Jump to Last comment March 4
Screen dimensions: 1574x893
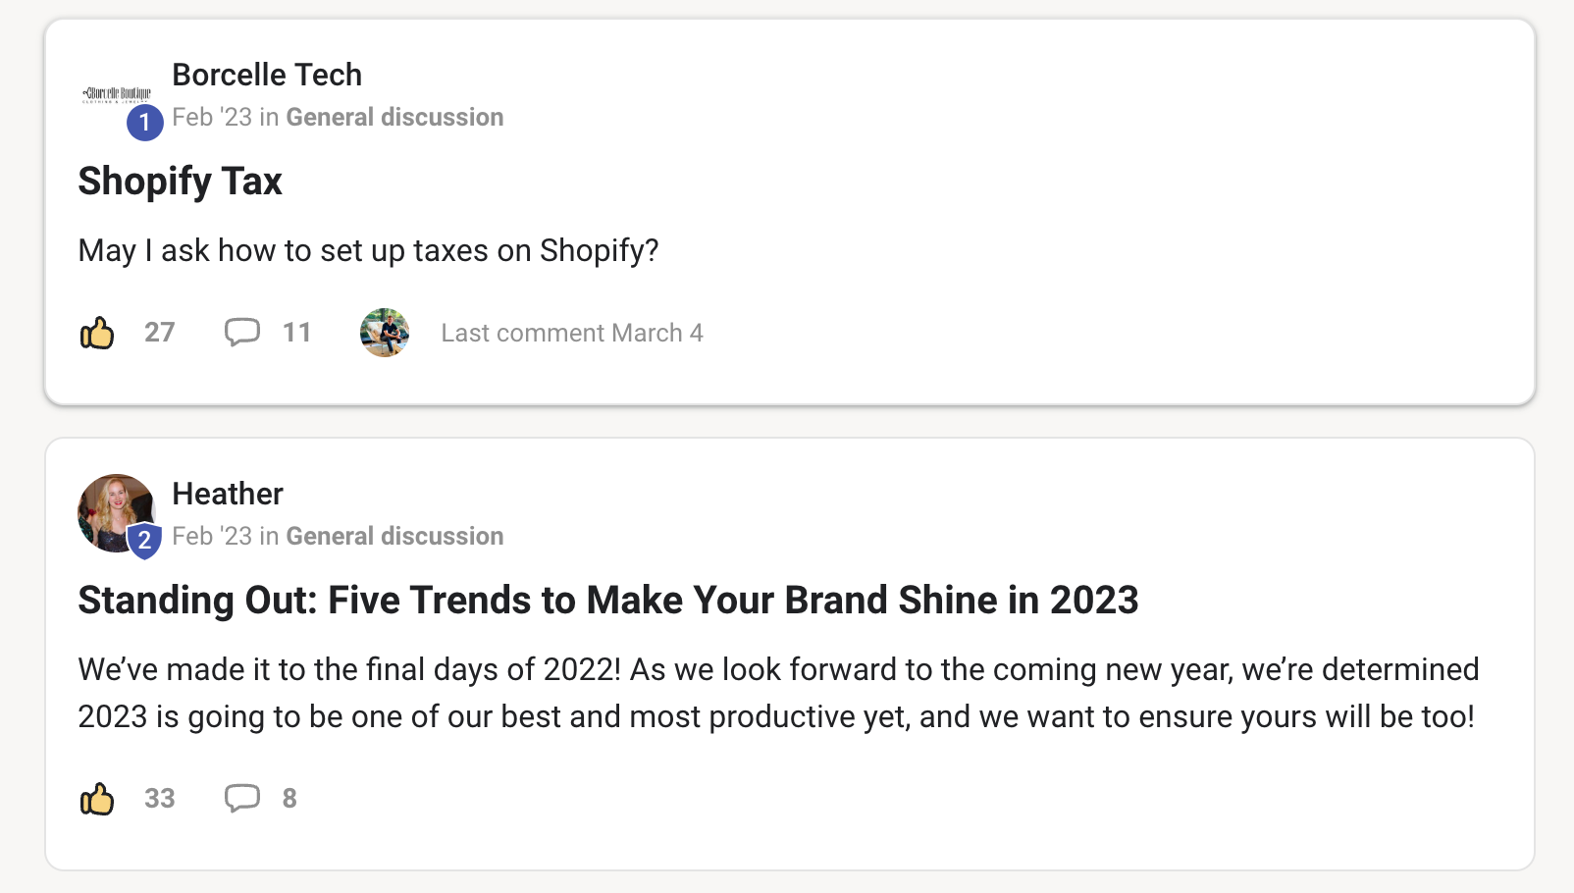click(x=571, y=333)
